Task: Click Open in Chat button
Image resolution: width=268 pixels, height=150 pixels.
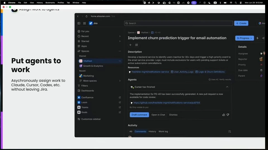Action: [x=158, y=115]
